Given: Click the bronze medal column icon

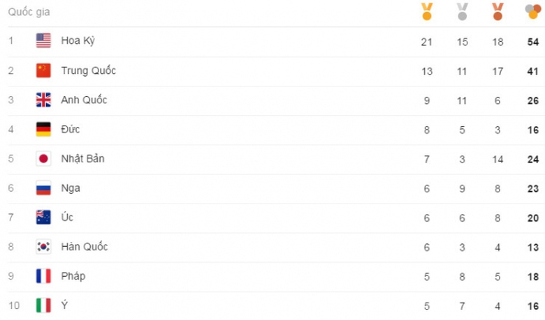Looking at the screenshot, I should point(497,11).
